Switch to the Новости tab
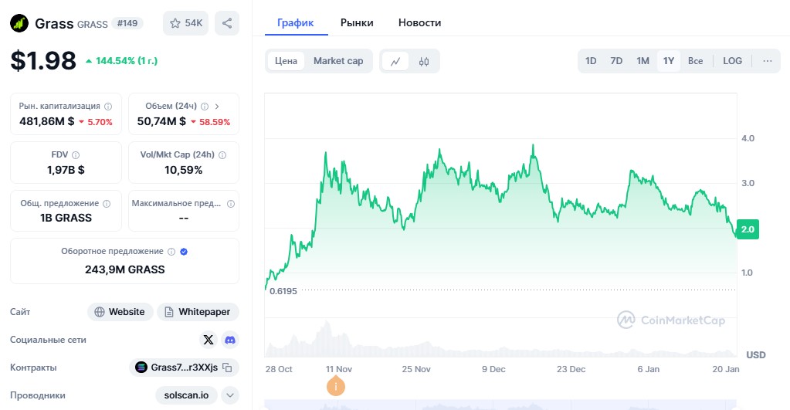Image resolution: width=790 pixels, height=410 pixels. click(419, 22)
